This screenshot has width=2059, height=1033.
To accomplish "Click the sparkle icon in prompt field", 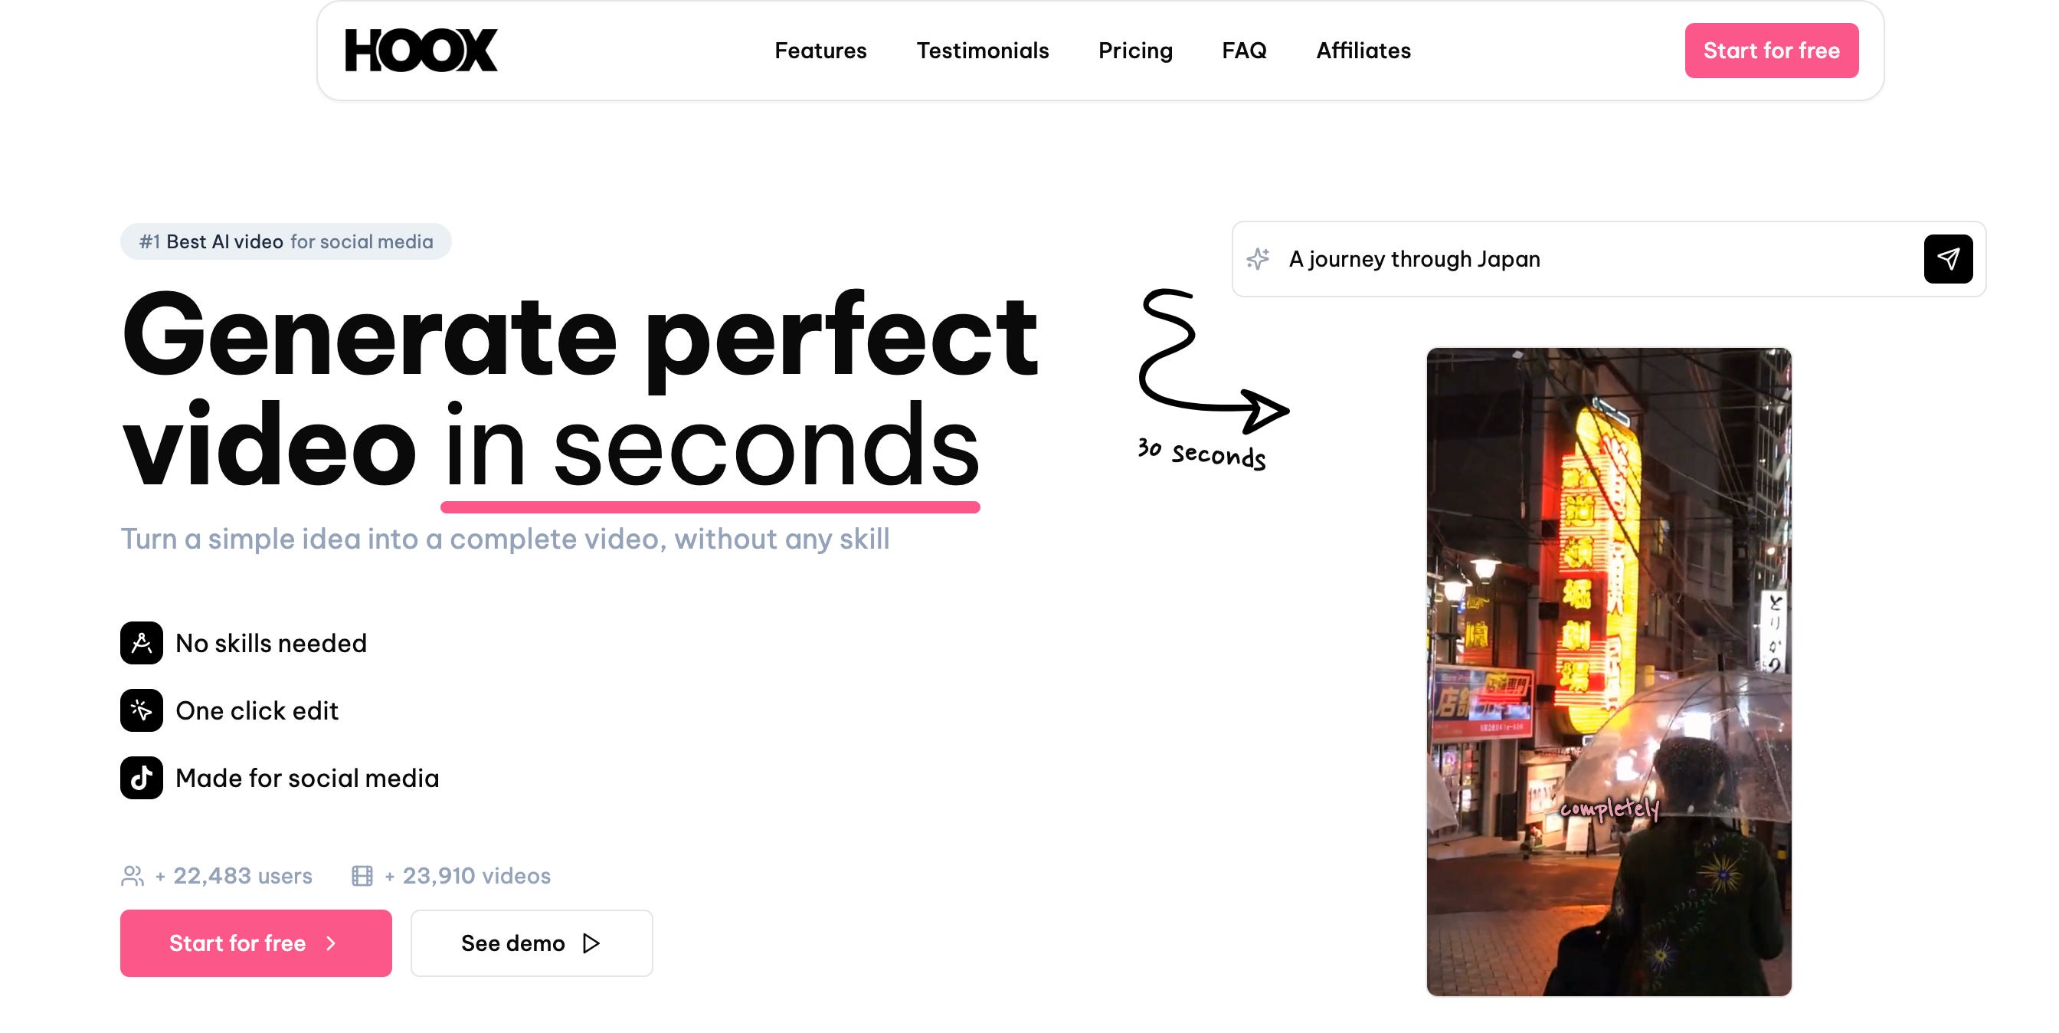I will tap(1258, 259).
